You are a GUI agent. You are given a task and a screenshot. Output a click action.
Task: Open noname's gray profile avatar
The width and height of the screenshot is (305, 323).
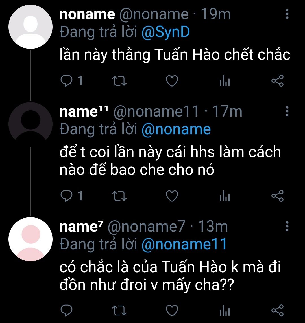point(30,27)
